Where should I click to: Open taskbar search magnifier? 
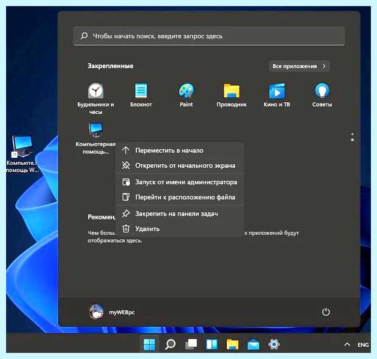[170, 344]
